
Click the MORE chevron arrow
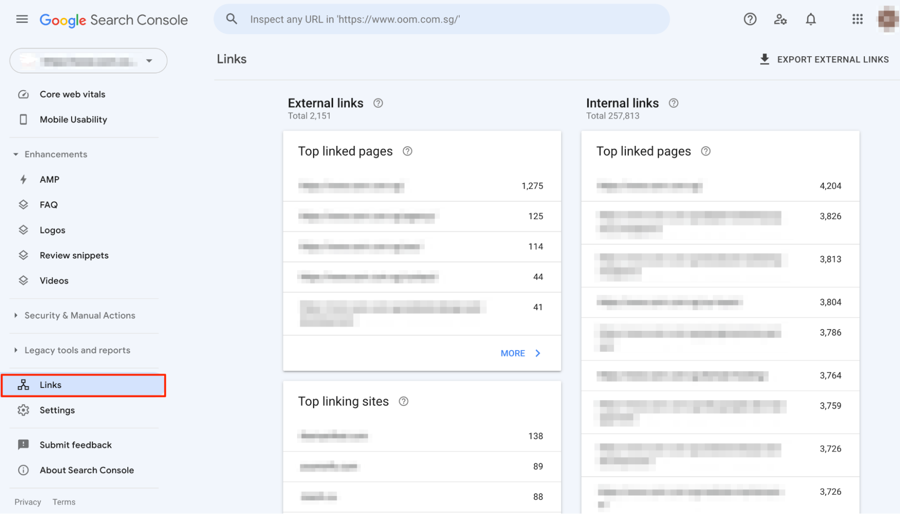[538, 353]
